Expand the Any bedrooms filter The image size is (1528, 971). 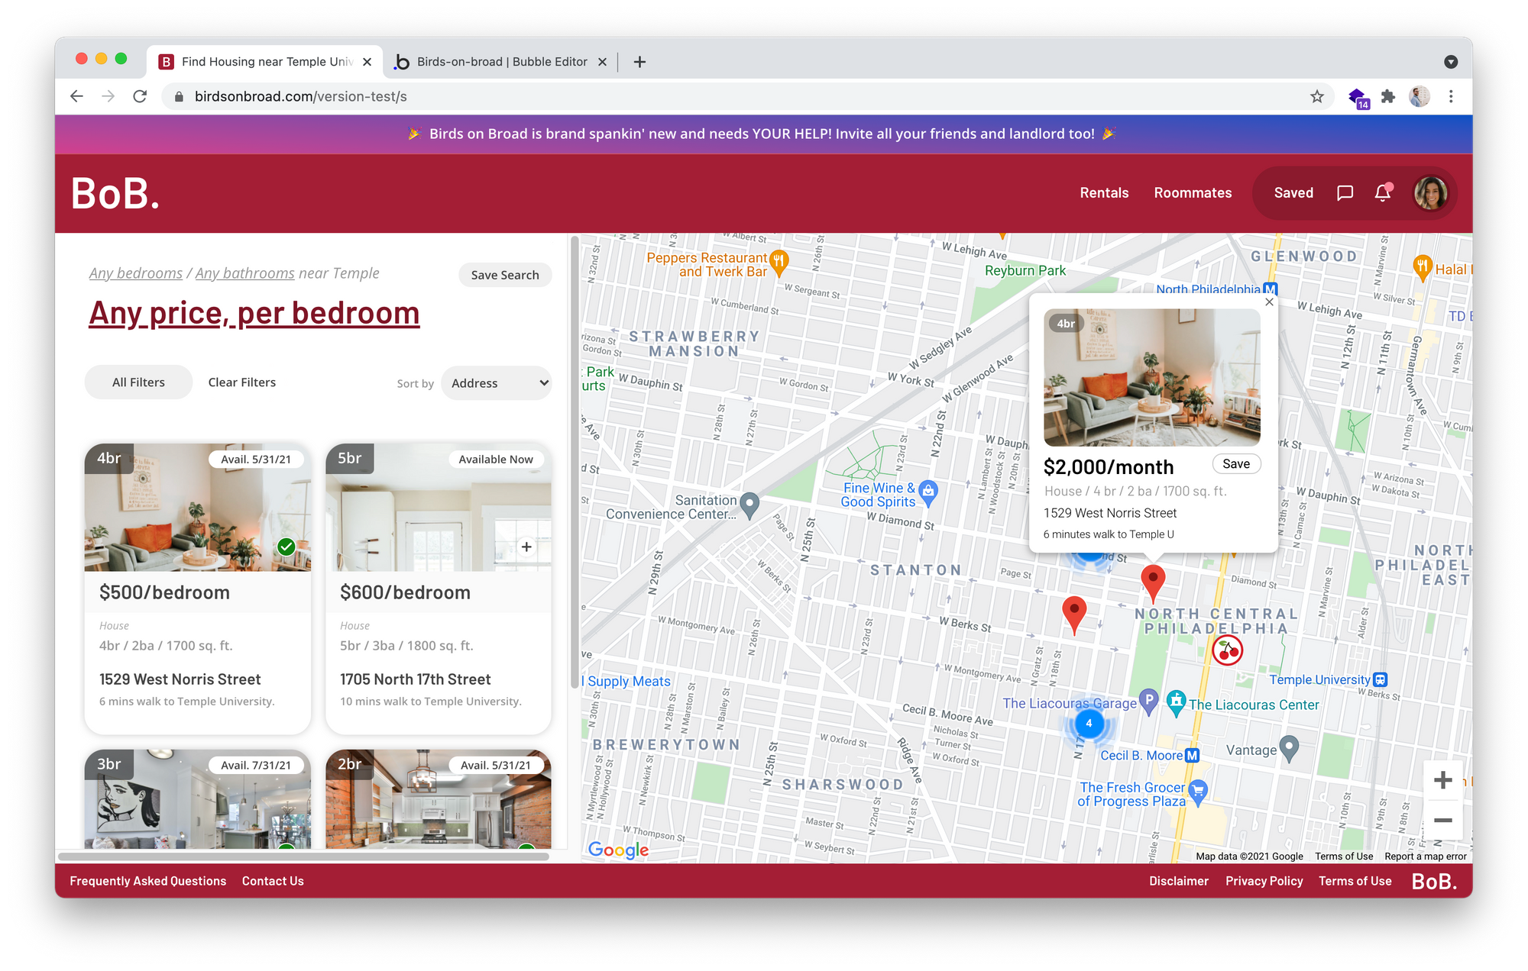pos(136,273)
